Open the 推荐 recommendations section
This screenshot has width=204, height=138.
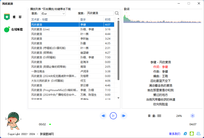13,17
